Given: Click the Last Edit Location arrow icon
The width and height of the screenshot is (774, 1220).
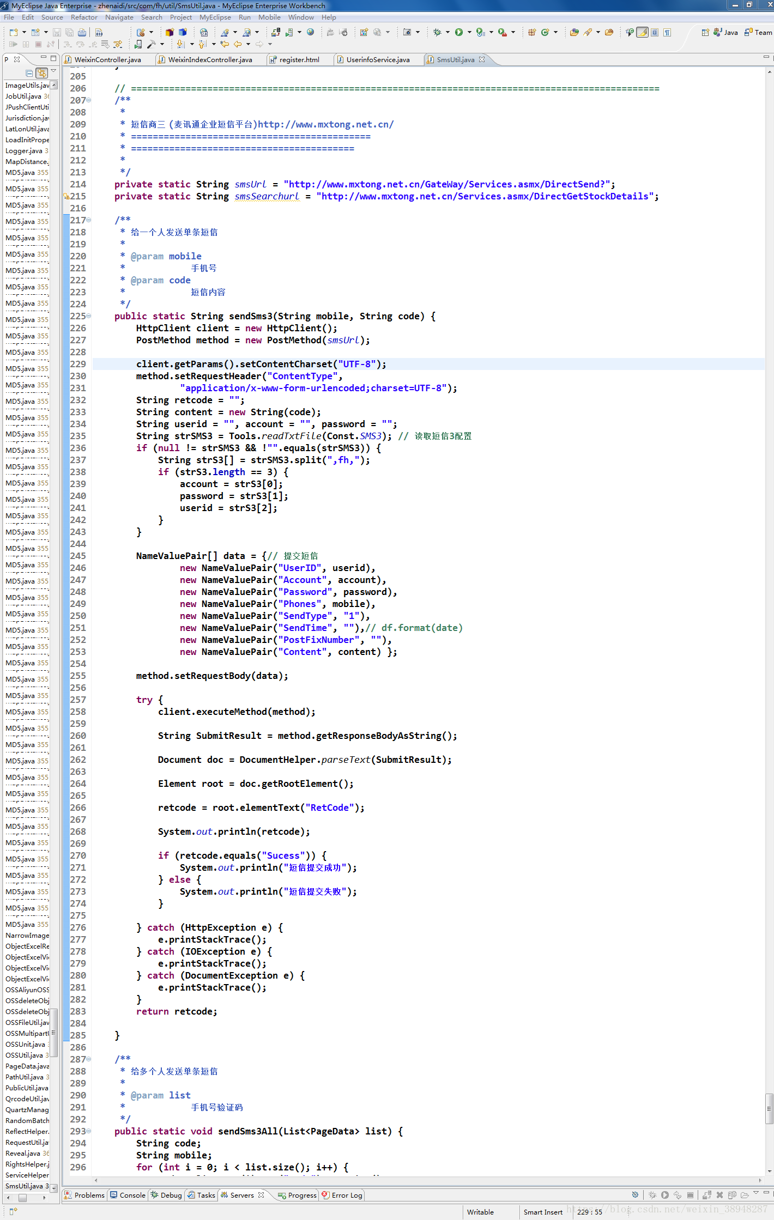Looking at the screenshot, I should click(225, 44).
